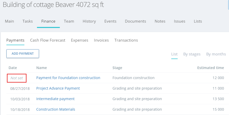Open the Construction Materials payment link

coord(56,109)
